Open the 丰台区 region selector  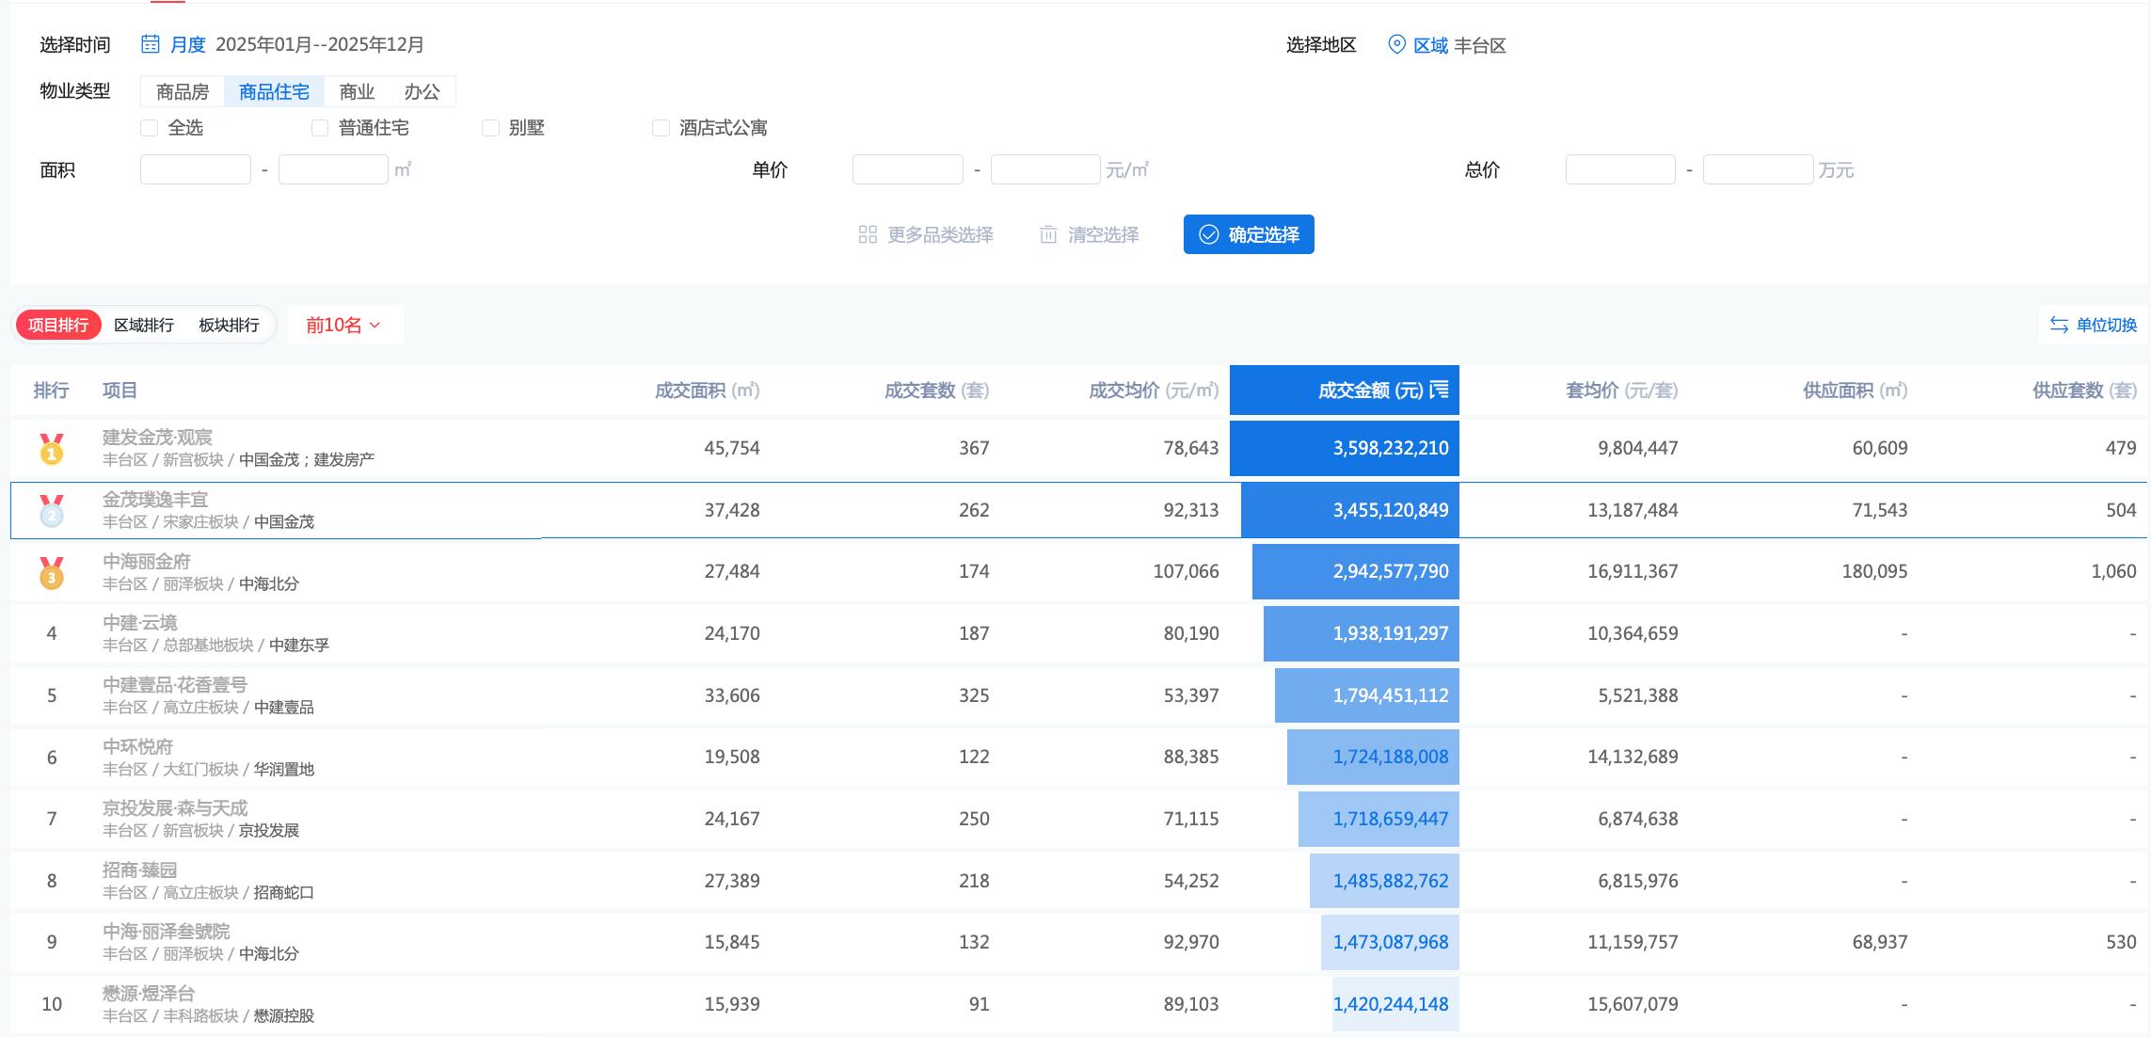coord(1479,45)
